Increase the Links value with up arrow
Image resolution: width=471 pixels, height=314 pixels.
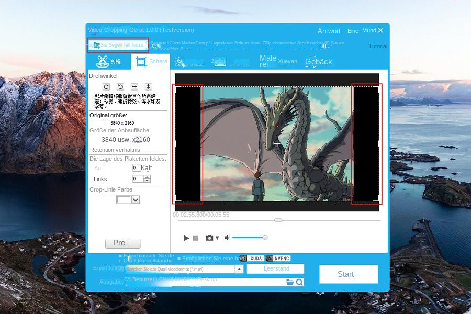click(147, 177)
